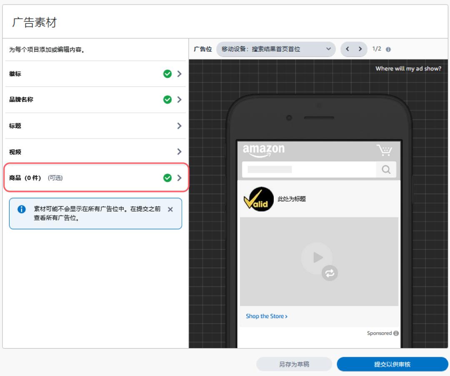Click the video replay loop icon

[x=330, y=273]
